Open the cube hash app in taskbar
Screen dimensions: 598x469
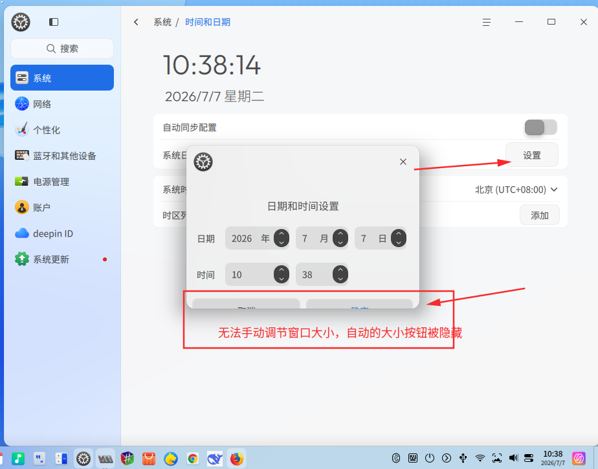[127, 458]
